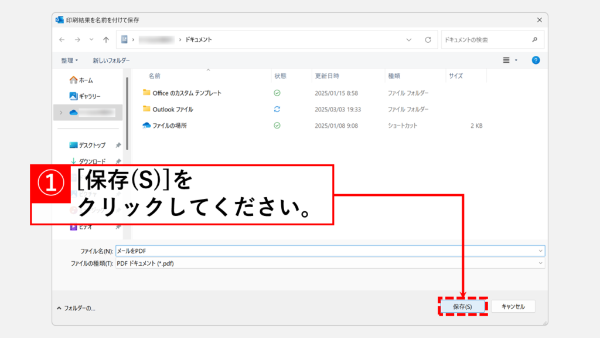
Task: Click the synced status icon for ファイルの場所
Action: (x=277, y=126)
